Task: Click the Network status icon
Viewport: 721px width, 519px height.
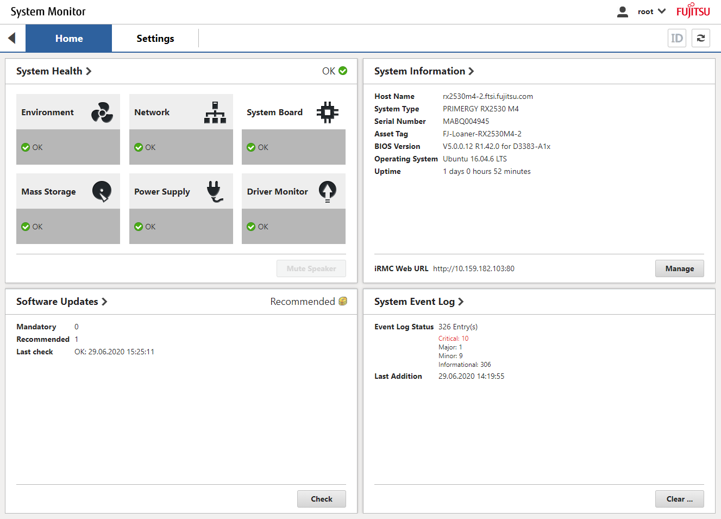Action: tap(215, 111)
